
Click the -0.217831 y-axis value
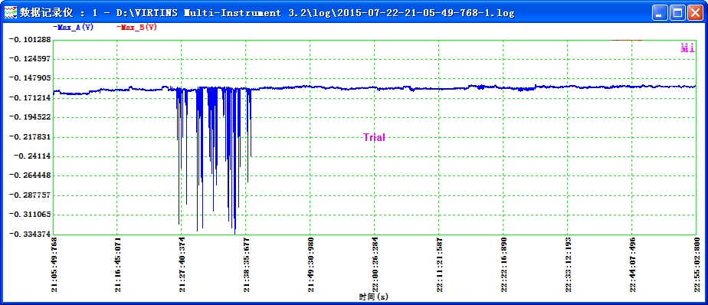[30, 136]
